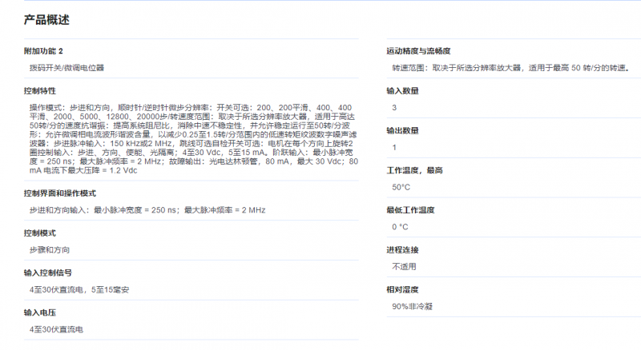Viewport: 641px width, 350px height.
Task: Click the 工作温度，最高 label
Action: [415, 170]
